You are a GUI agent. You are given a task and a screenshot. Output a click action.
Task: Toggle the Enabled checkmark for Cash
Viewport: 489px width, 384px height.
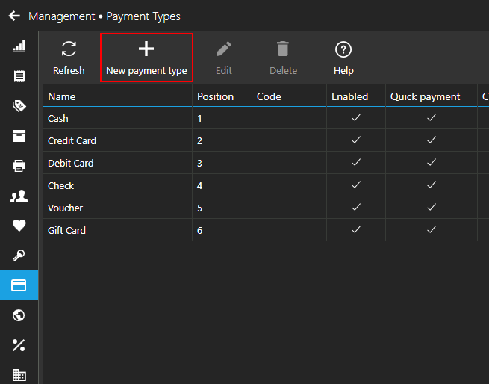(x=356, y=118)
